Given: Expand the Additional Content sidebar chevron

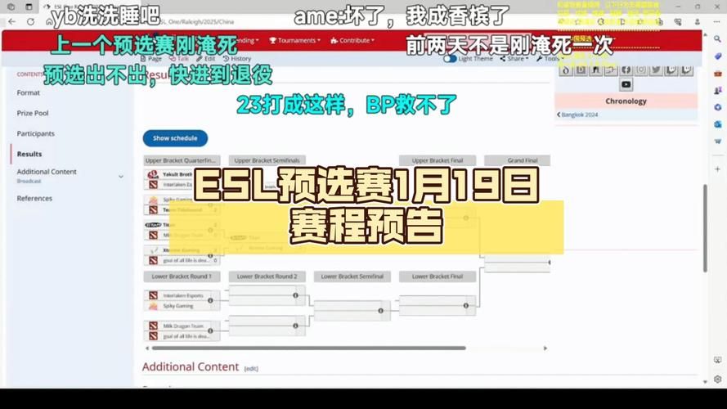Looking at the screenshot, I should (121, 177).
